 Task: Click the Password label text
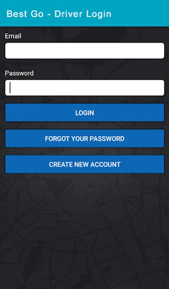click(x=19, y=73)
